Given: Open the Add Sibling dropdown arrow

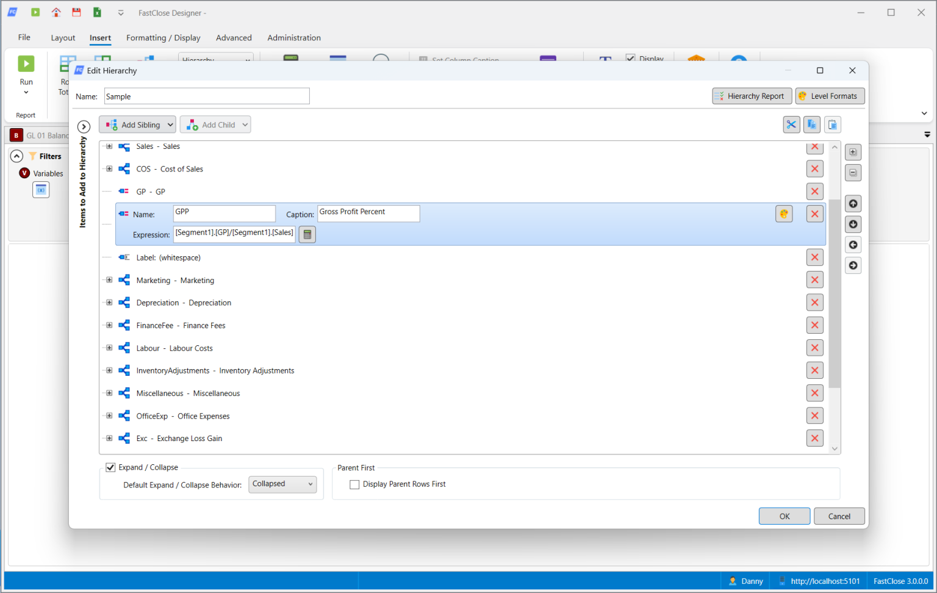Looking at the screenshot, I should [170, 124].
